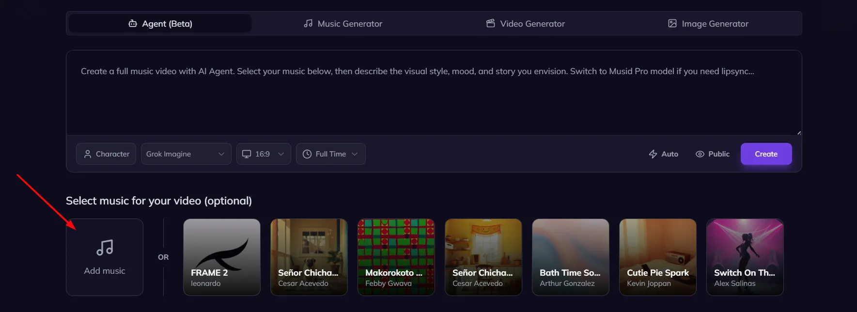
Task: Select the Cutie Pie Spark track
Action: pyautogui.click(x=658, y=257)
